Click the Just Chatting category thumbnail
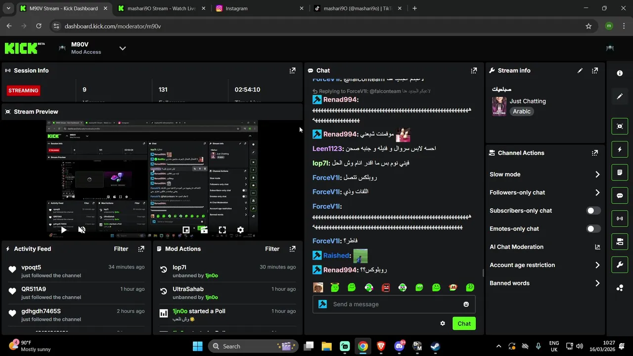The width and height of the screenshot is (633, 356). (499, 106)
